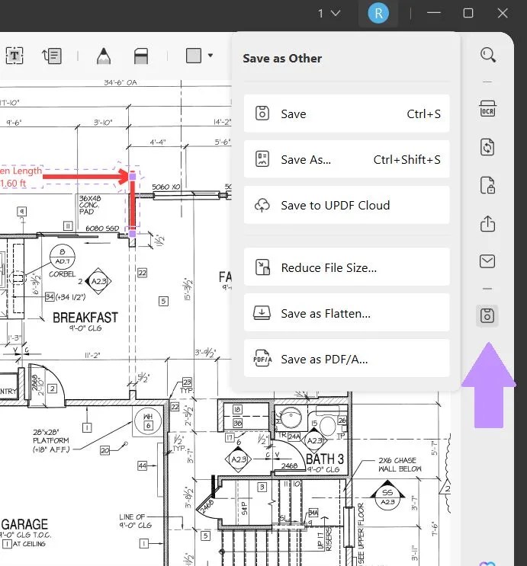
Task: Click the Ctrl+Shift+S shortcut text
Action: point(406,159)
